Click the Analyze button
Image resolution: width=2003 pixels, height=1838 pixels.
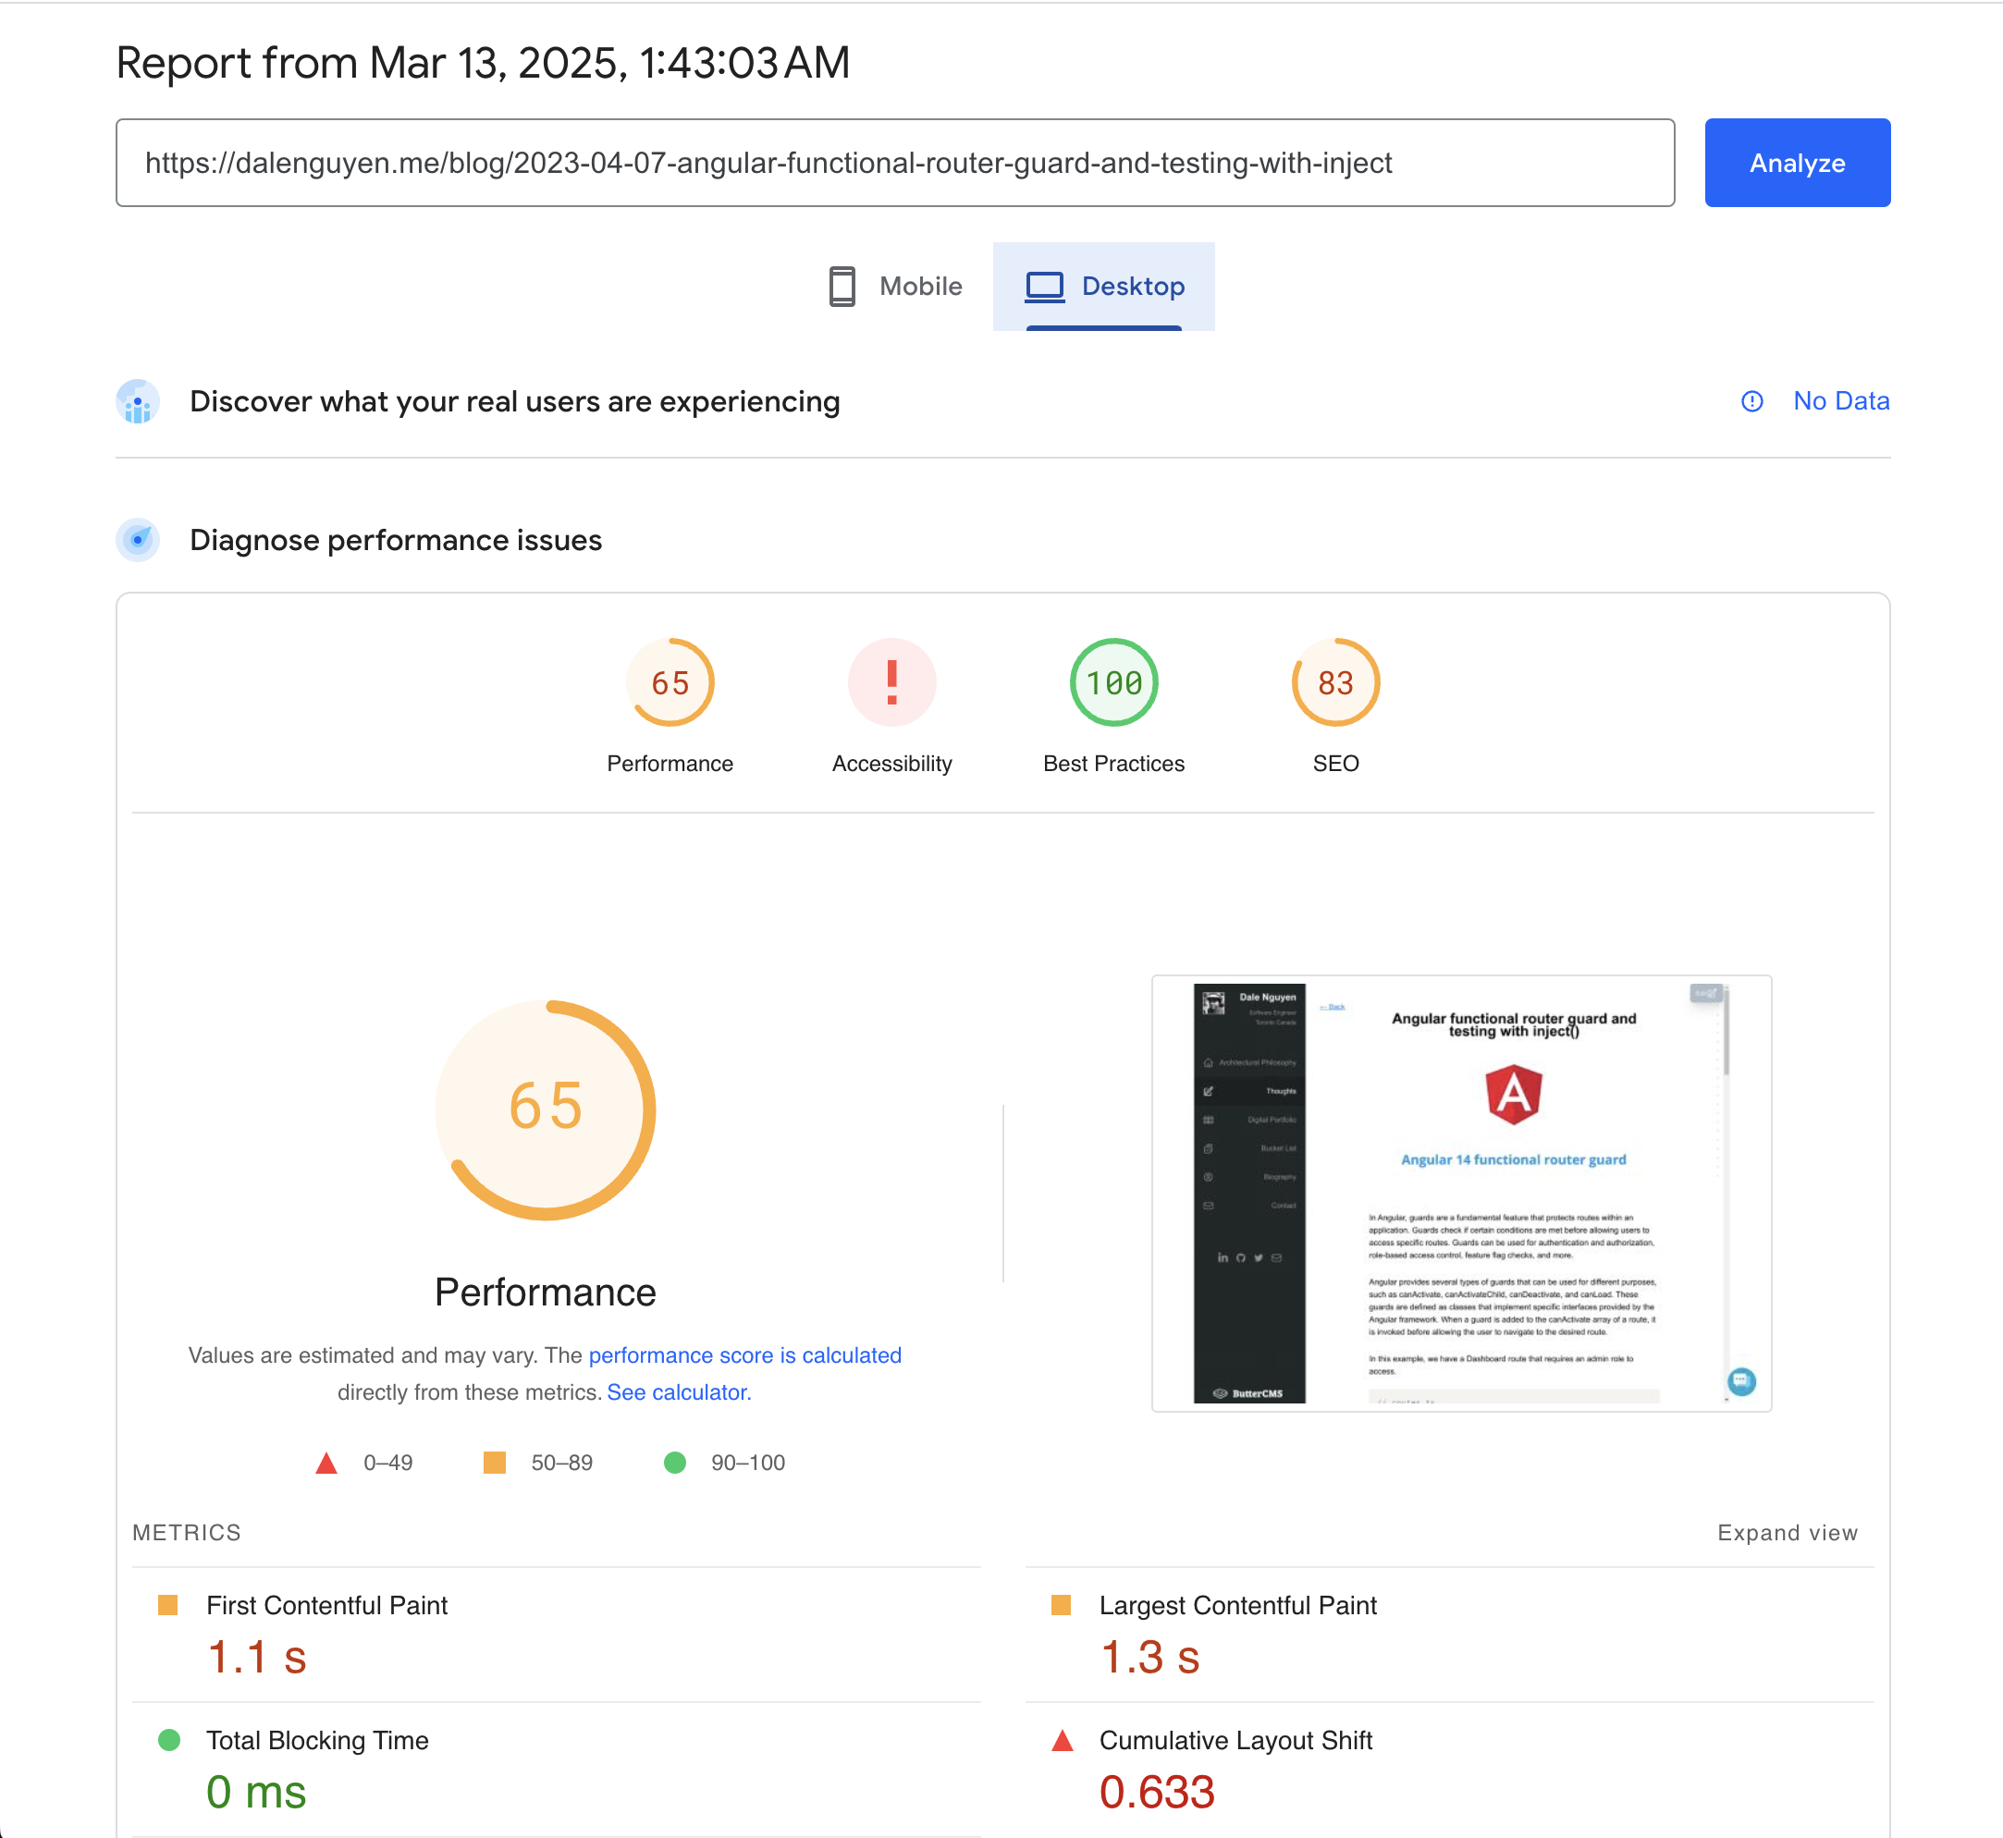pos(1797,162)
